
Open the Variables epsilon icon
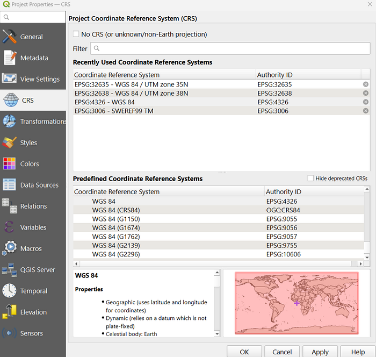9,227
